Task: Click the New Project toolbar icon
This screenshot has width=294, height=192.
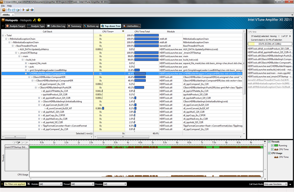Action: pyautogui.click(x=9, y=10)
